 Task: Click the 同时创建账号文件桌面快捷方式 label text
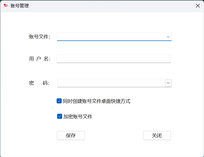(97, 101)
